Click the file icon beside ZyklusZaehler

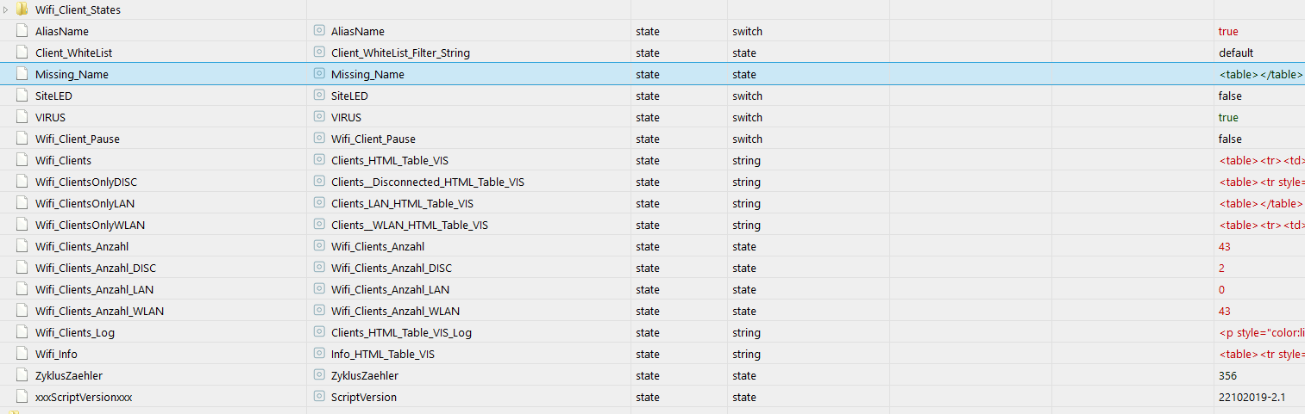tap(22, 375)
